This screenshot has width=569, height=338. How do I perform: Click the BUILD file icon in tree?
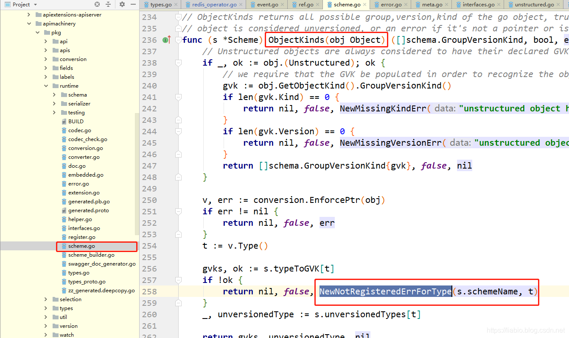[x=64, y=121]
